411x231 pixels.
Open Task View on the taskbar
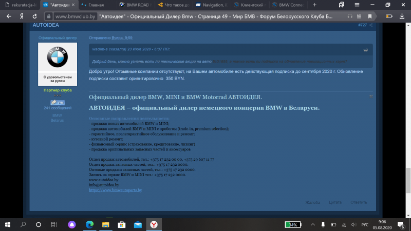[54, 224]
